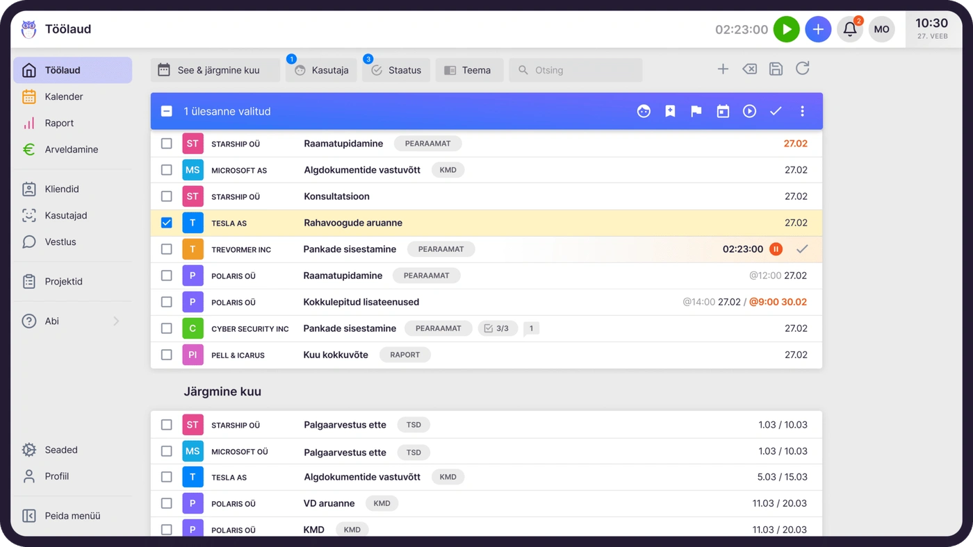973x547 pixels.
Task: Assign user via face icon in selection bar
Action: [644, 111]
